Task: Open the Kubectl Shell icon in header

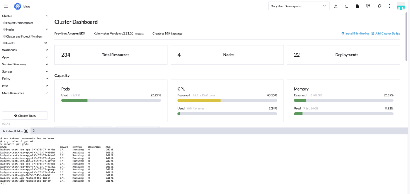Action: pyautogui.click(x=346, y=6)
